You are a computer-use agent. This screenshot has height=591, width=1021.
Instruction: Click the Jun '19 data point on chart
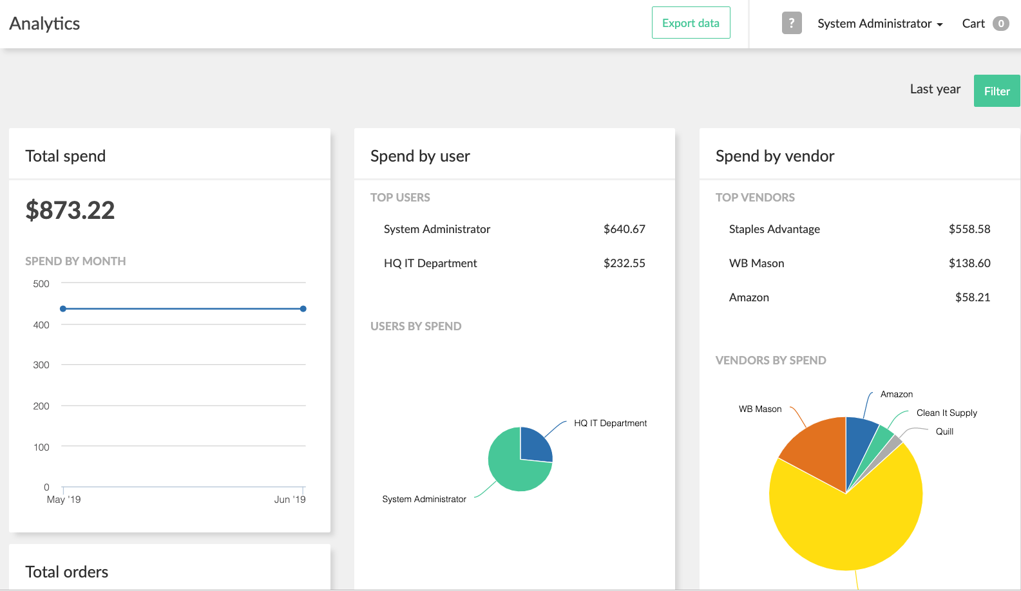(303, 309)
